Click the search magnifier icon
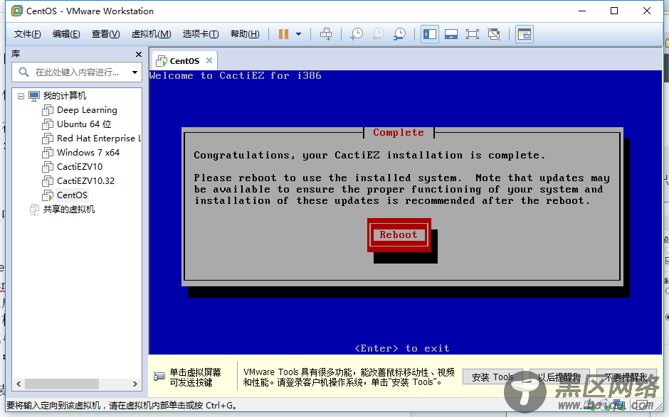The width and height of the screenshot is (669, 417). point(23,72)
